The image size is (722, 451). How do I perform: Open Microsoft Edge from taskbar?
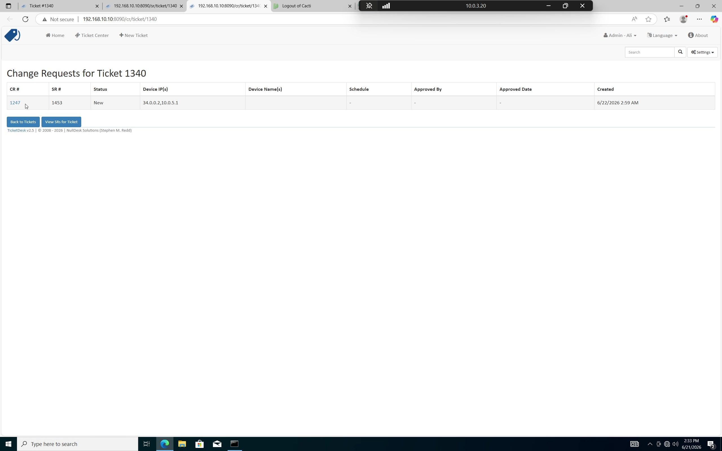click(165, 444)
